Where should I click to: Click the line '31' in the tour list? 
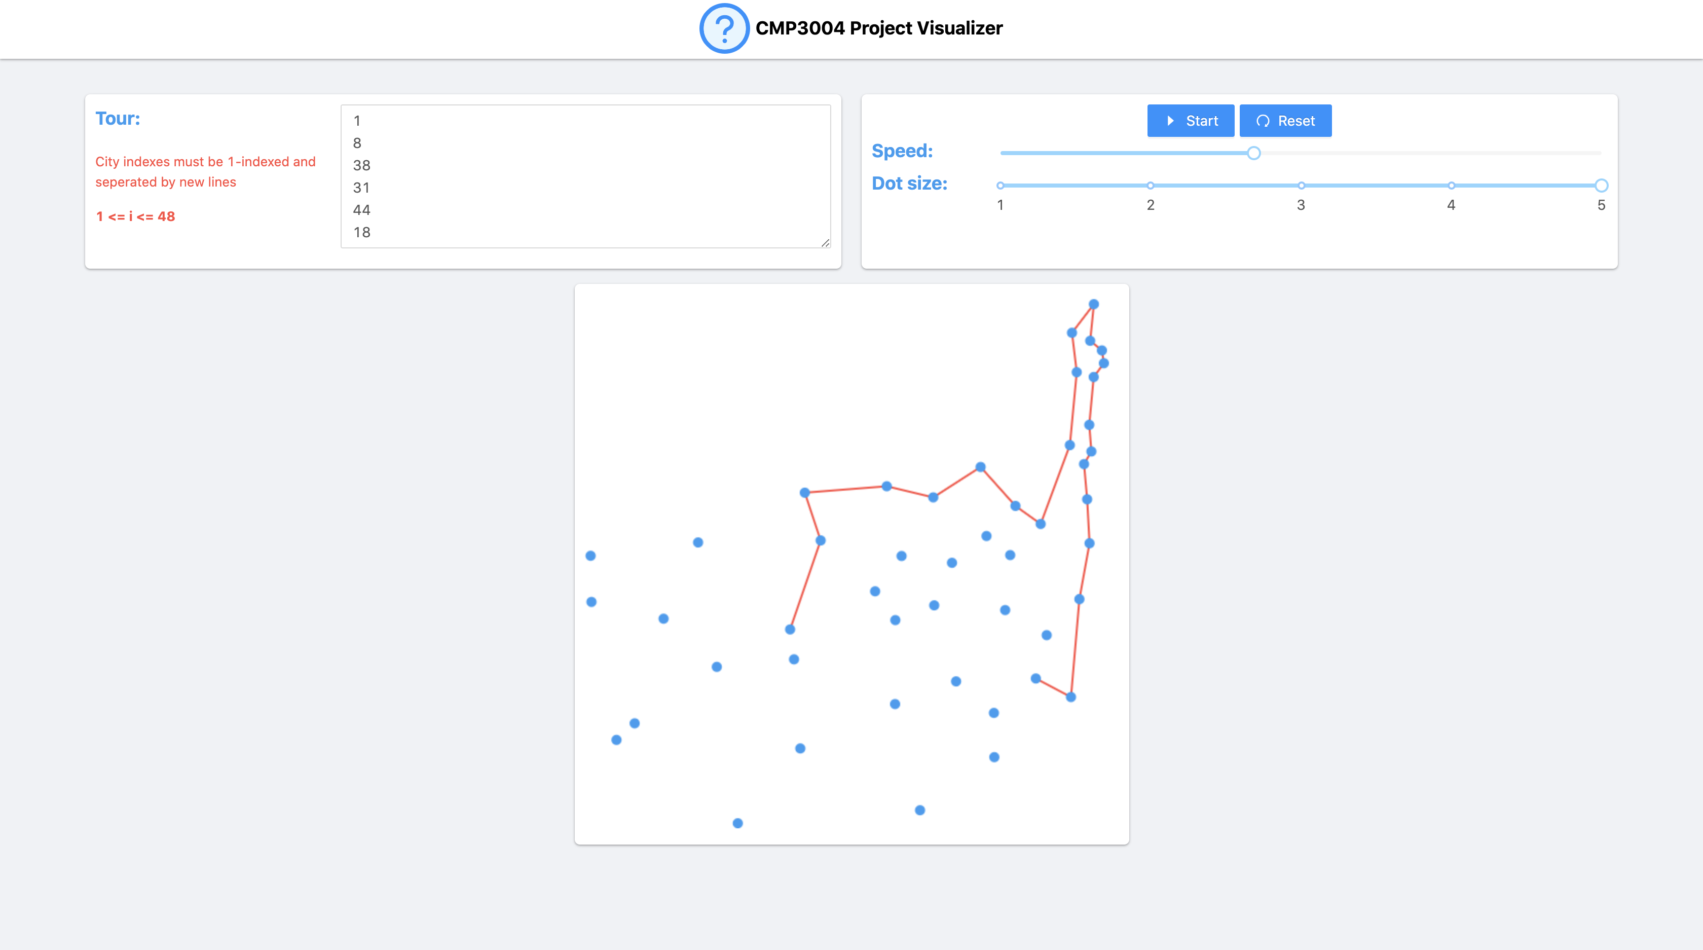coord(361,188)
